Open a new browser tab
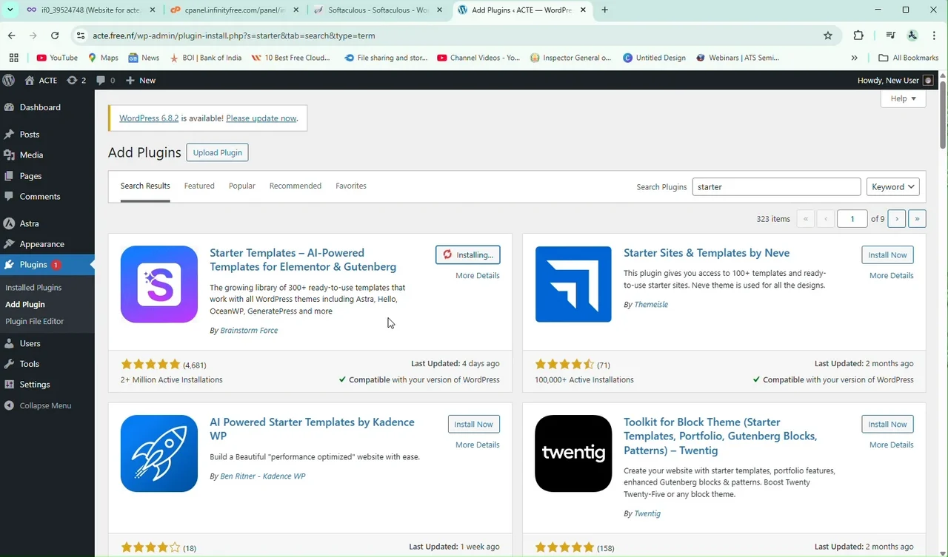This screenshot has height=557, width=948. (605, 10)
